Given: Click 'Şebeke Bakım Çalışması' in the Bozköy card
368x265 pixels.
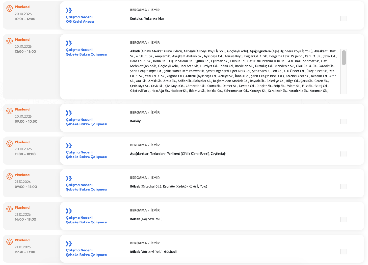Looking at the screenshot, I should click(x=87, y=124).
